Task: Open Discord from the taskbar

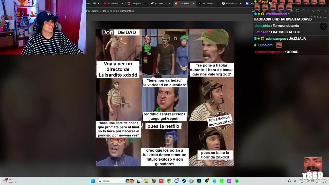Action: coord(176,181)
